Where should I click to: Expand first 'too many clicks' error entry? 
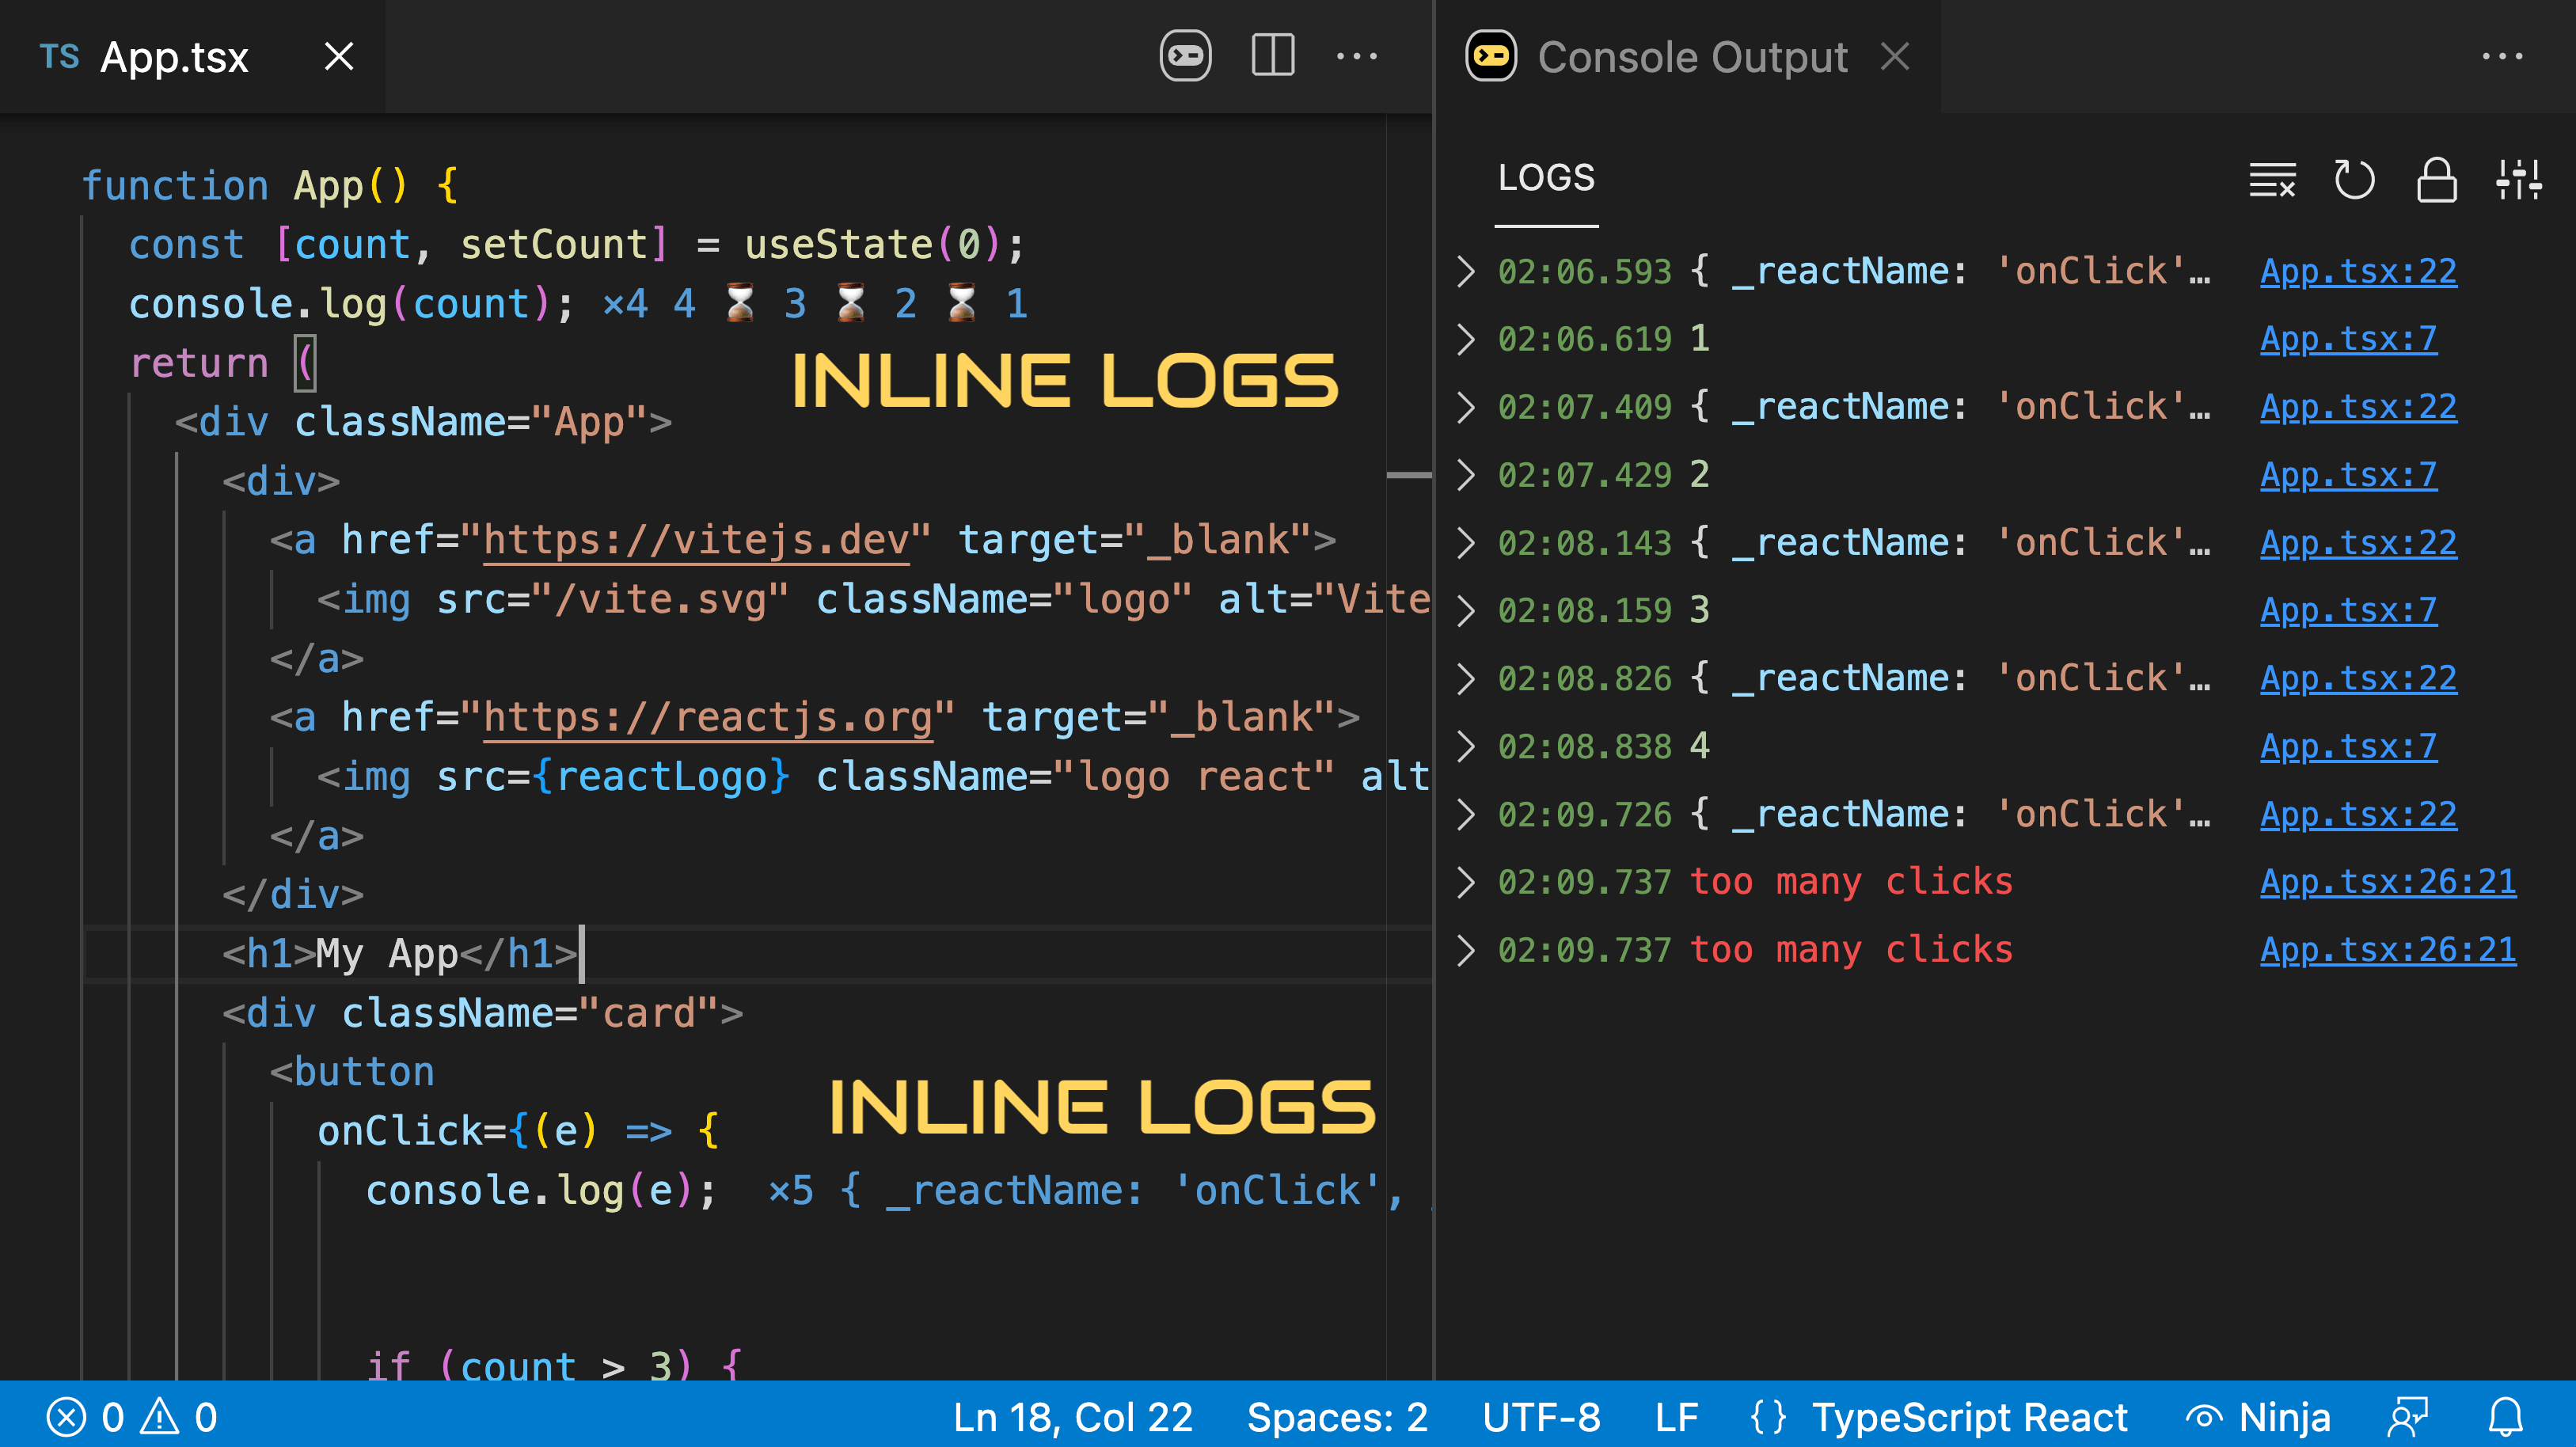[1466, 882]
